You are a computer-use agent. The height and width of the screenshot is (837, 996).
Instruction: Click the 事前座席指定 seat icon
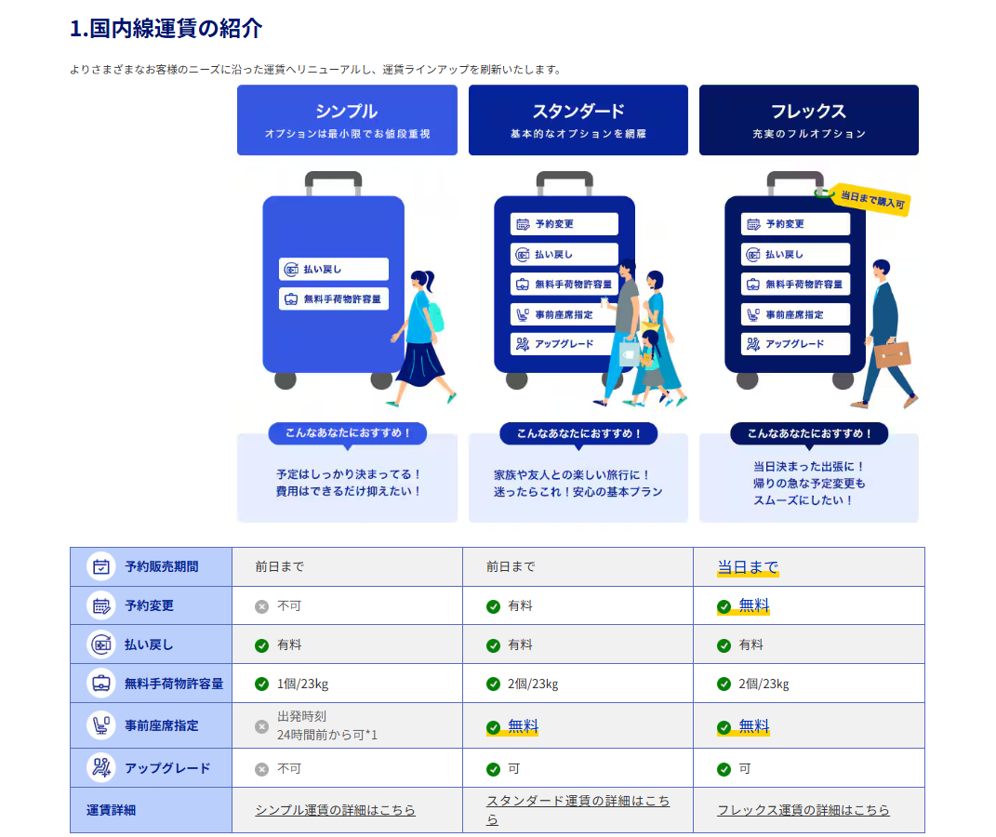(101, 725)
